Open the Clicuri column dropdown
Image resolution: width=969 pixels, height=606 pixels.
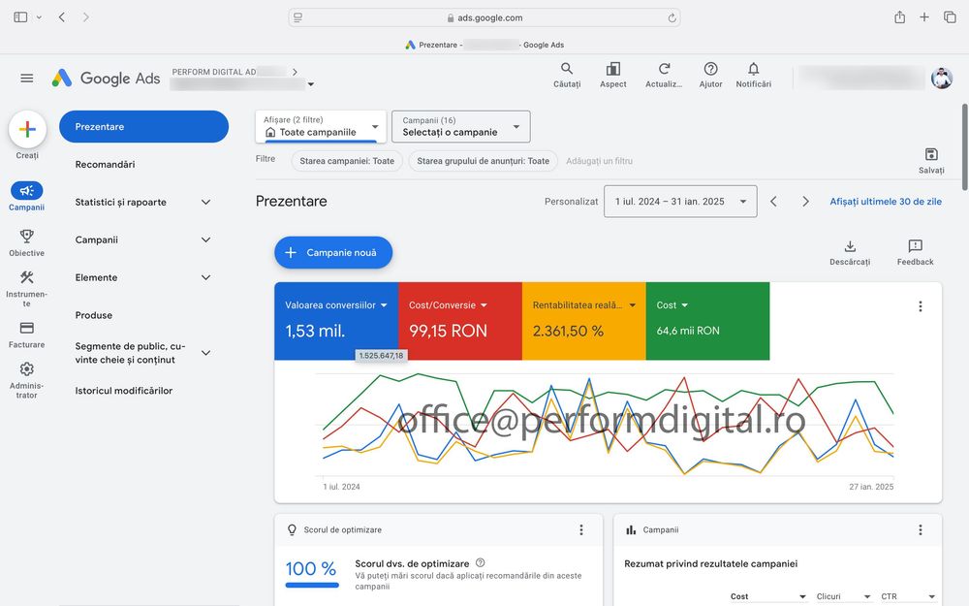(x=843, y=596)
